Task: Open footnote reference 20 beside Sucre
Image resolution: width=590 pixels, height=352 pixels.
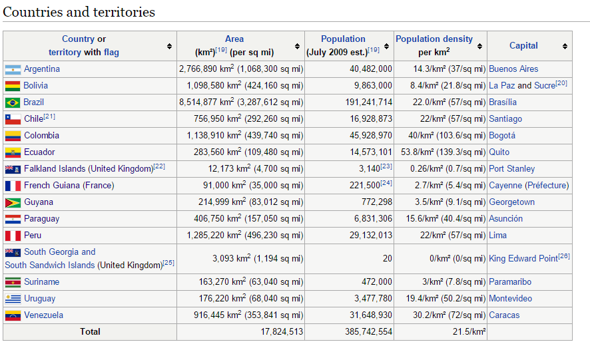Action: (561, 83)
